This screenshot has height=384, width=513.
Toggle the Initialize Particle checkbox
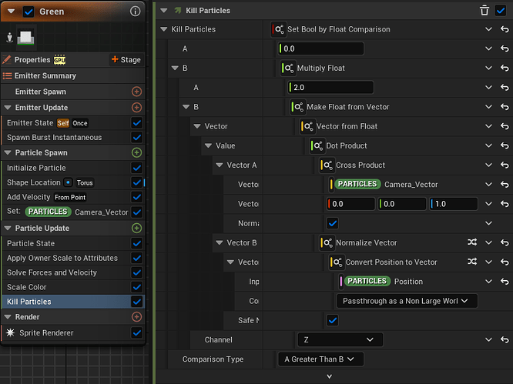[137, 168]
